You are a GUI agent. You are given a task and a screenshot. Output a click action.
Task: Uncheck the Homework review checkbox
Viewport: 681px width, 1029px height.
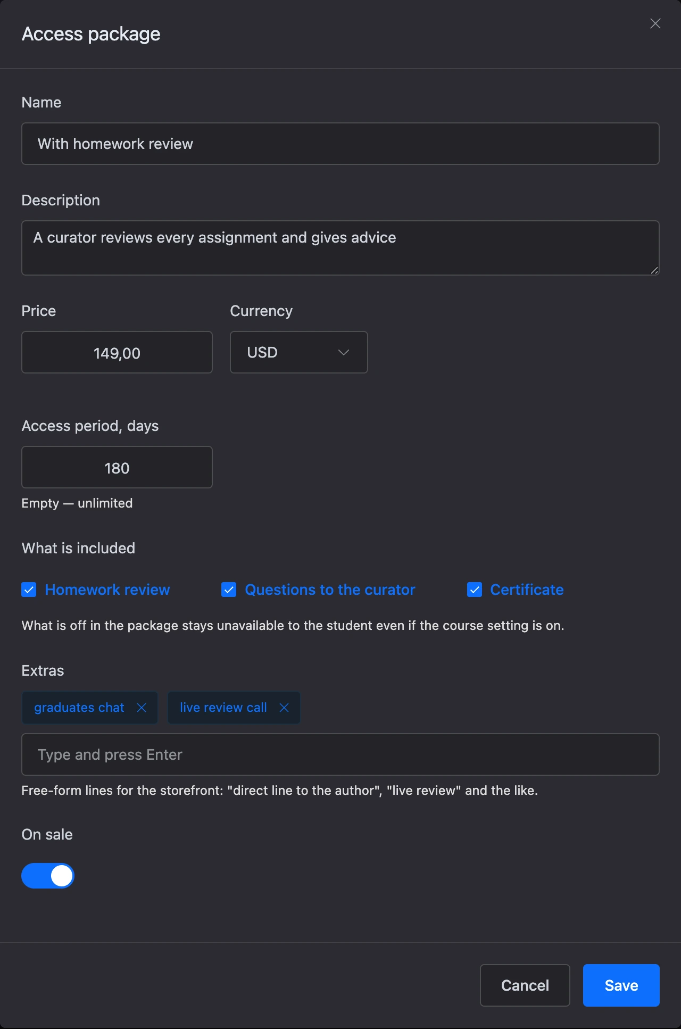29,590
